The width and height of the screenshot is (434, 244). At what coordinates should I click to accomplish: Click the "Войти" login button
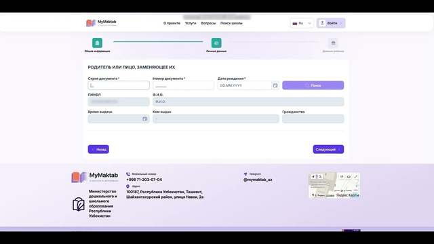331,23
